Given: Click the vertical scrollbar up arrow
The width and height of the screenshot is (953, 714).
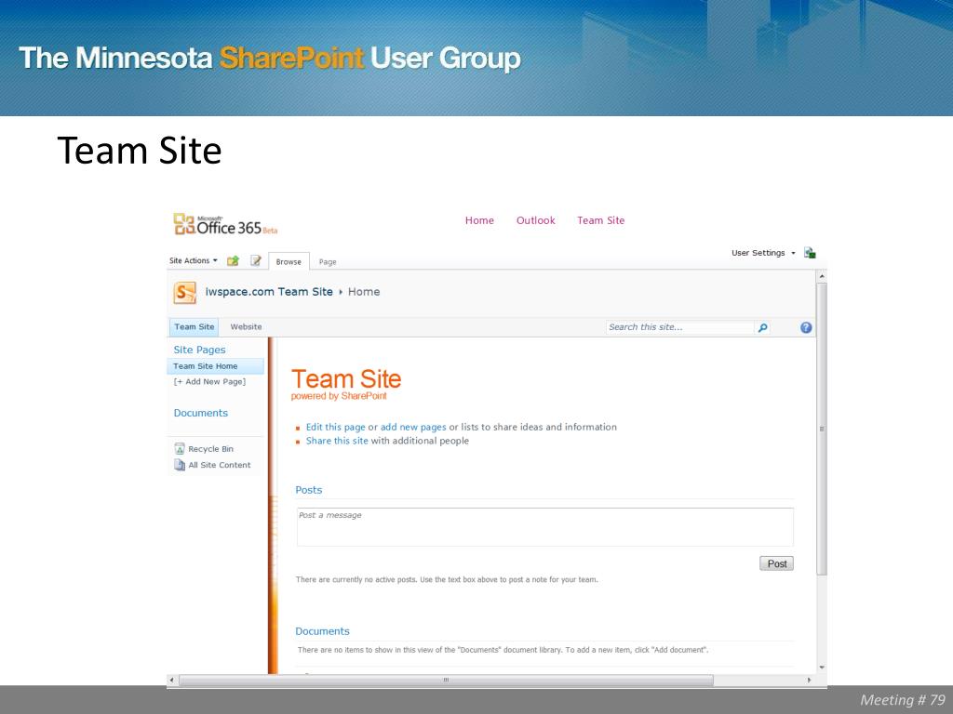Looking at the screenshot, I should coord(822,276).
